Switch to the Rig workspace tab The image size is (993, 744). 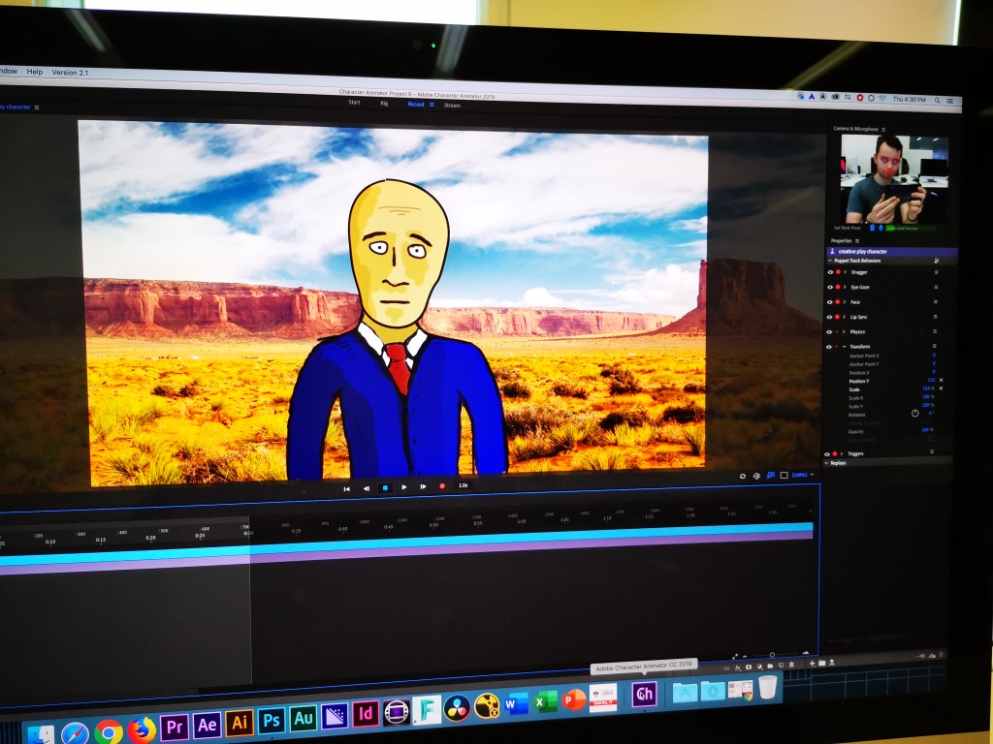pyautogui.click(x=384, y=103)
